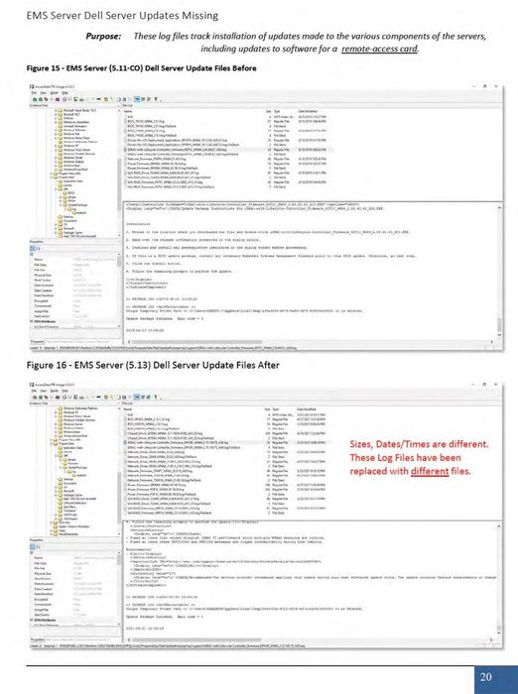Open the Help menu in the Figure 16 window
Image resolution: width=518 pixels, height=694 pixels.
(x=65, y=391)
